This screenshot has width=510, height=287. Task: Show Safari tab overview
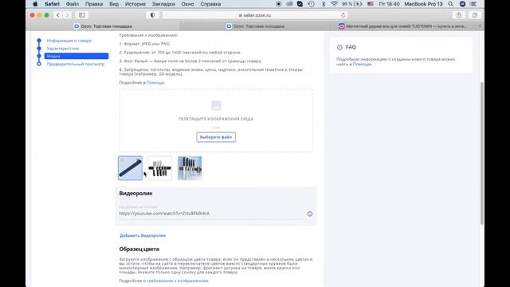tap(475, 15)
